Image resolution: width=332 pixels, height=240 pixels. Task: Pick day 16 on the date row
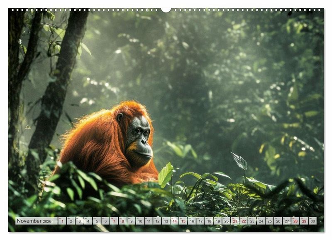[x=192, y=221]
